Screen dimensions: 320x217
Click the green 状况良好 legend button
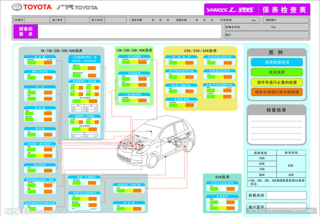277,72
